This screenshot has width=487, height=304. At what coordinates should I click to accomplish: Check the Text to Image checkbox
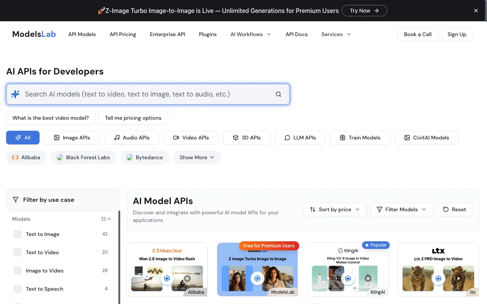(18, 234)
